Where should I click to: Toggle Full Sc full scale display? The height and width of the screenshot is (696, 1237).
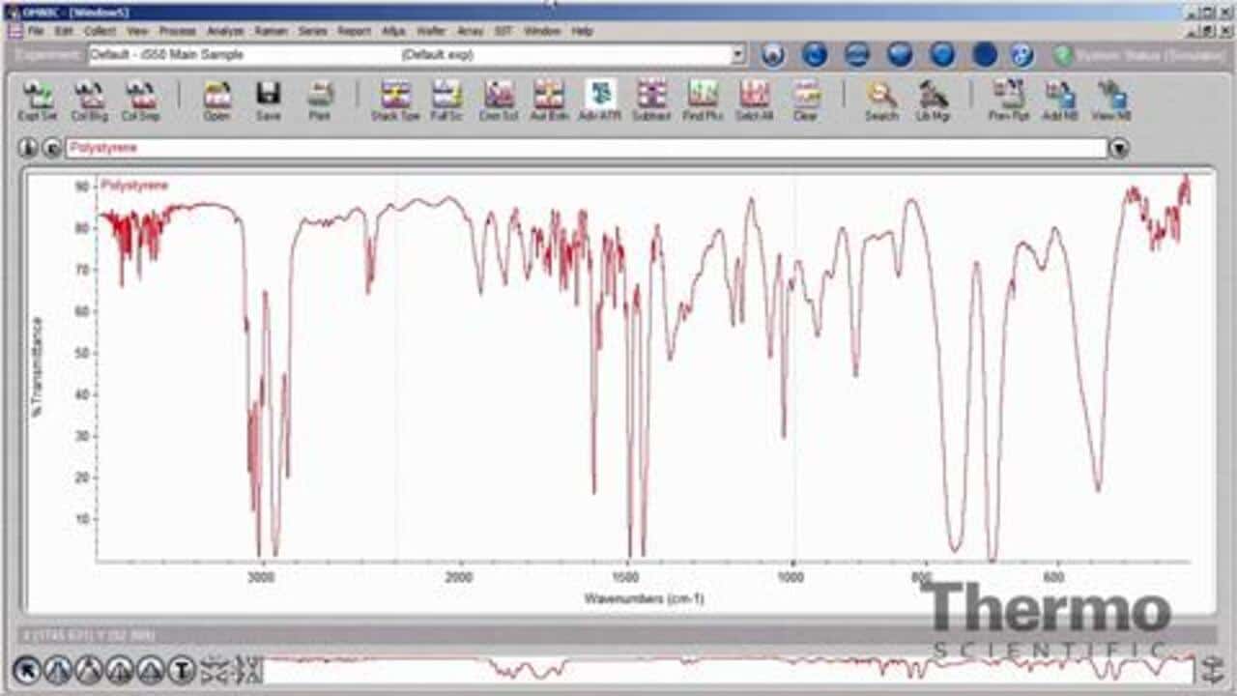(446, 101)
